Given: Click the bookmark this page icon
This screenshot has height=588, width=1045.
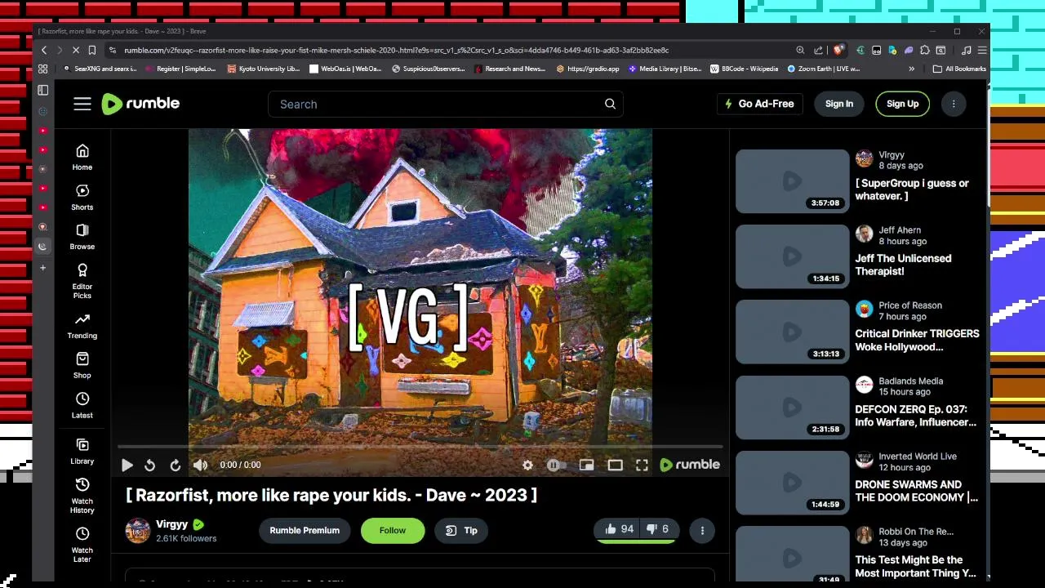Looking at the screenshot, I should click(92, 50).
